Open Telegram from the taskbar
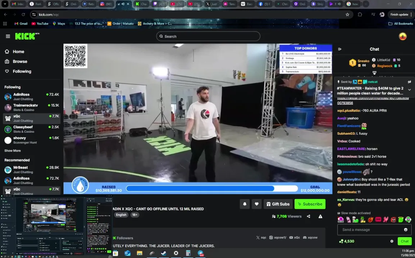Viewport: 415px width, 258px height. pos(200,253)
